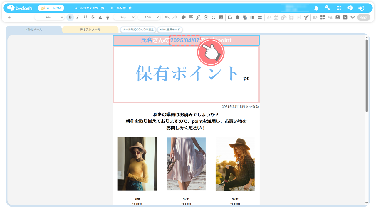Image resolution: width=376 pixels, height=211 pixels.
Task: Toggle italic formatting
Action: [x=78, y=17]
